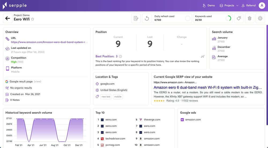Click the Serpple logo
This screenshot has width=268, height=148.
[x=15, y=5]
